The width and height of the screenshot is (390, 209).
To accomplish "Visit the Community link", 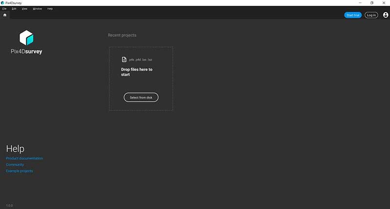I will [x=15, y=165].
